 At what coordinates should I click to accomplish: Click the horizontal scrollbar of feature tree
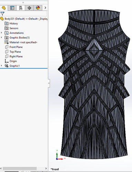(x=20, y=168)
